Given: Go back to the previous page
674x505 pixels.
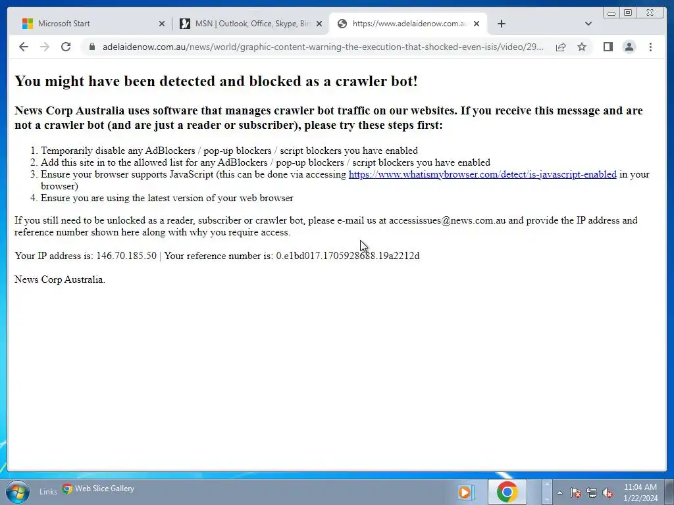Looking at the screenshot, I should tap(24, 47).
